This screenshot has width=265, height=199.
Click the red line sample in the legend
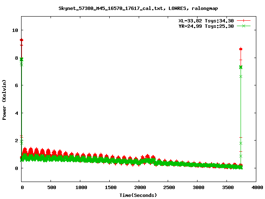[243, 21]
